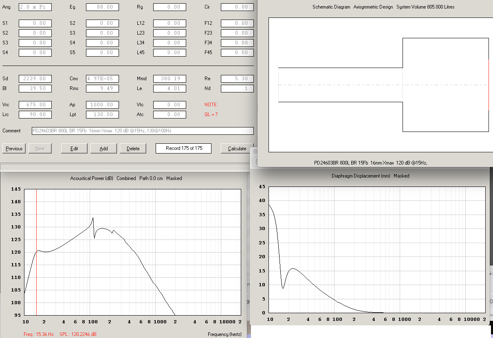Image resolution: width=493 pixels, height=338 pixels.
Task: Select the Rms field with 9.49
Action: point(102,88)
